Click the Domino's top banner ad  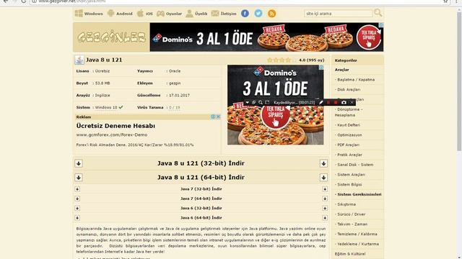(266, 37)
